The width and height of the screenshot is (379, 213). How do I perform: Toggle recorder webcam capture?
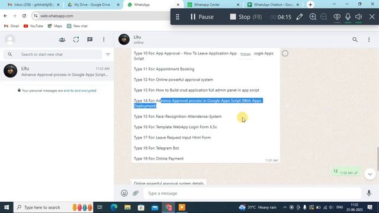pos(337,17)
